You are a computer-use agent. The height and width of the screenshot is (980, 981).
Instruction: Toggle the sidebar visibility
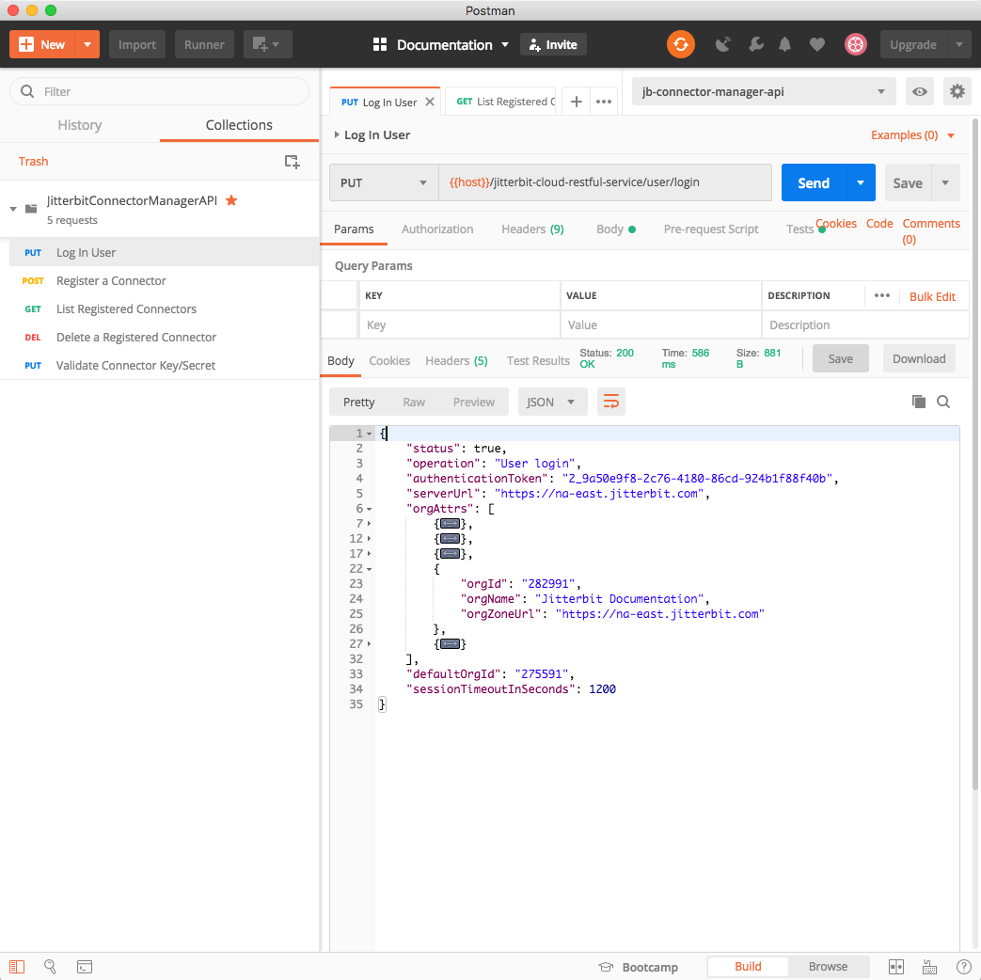(x=17, y=966)
